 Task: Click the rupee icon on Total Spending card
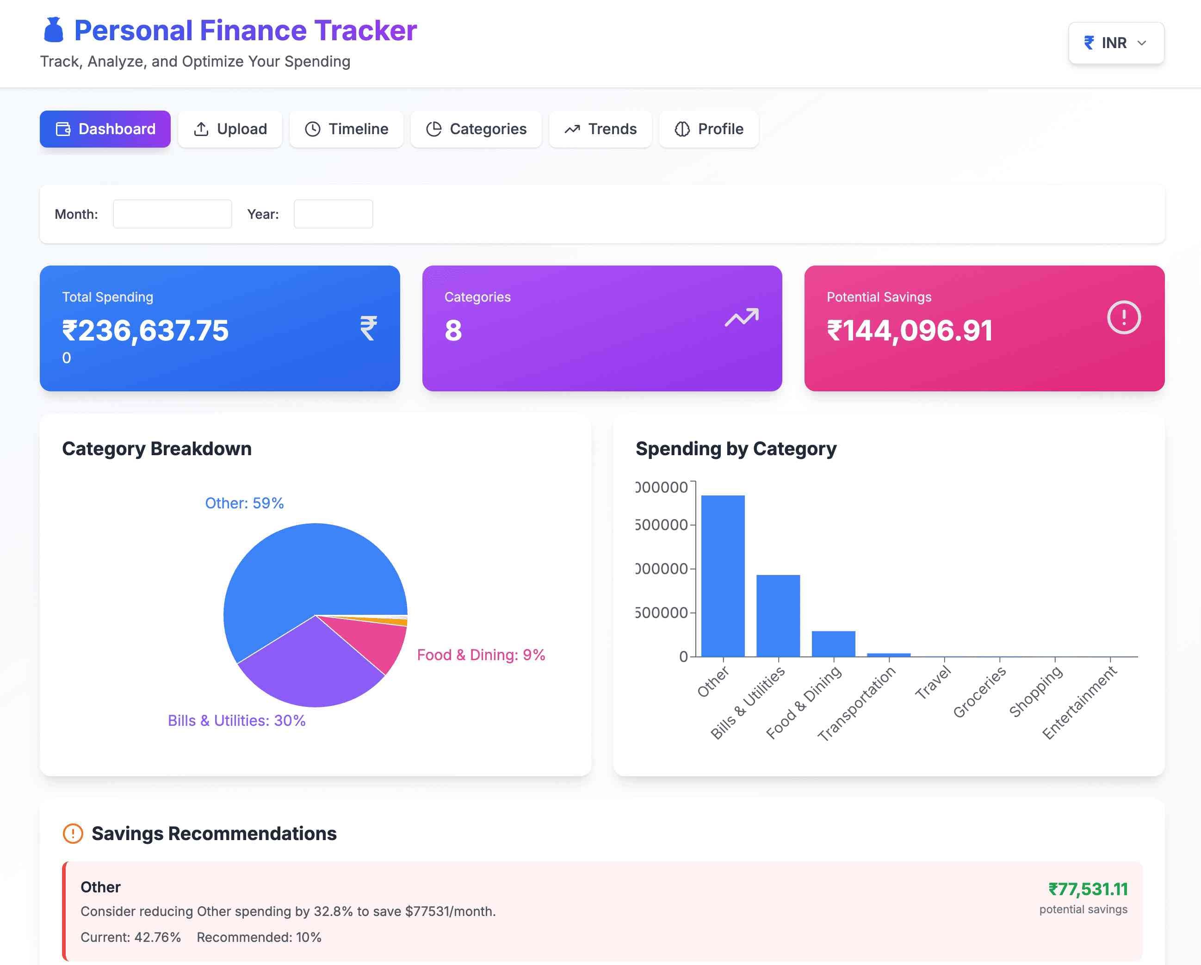368,328
